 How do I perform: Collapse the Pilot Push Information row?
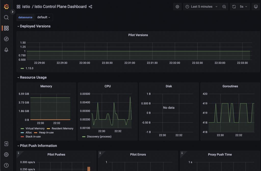click(x=37, y=146)
